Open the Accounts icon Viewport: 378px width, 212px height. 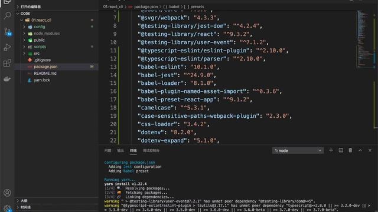point(7,193)
